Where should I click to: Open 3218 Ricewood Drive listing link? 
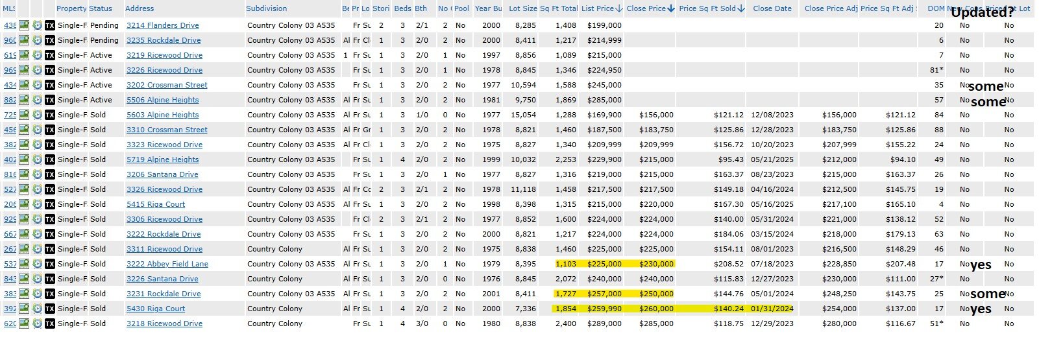click(164, 323)
